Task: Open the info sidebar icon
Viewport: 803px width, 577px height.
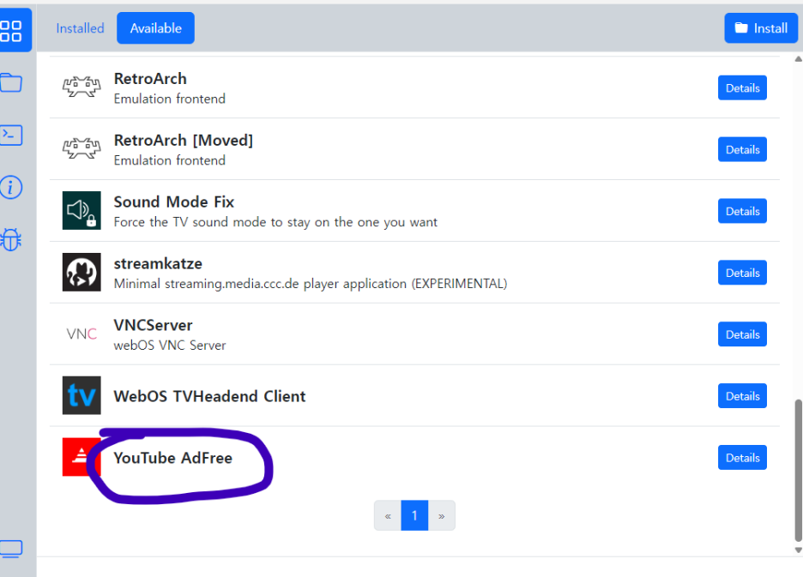Action: pyautogui.click(x=11, y=188)
